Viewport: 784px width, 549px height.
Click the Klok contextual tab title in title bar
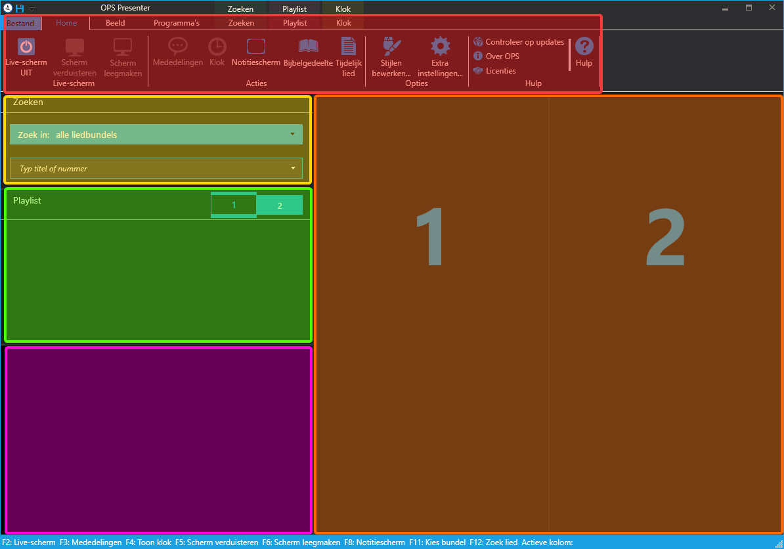pos(343,9)
